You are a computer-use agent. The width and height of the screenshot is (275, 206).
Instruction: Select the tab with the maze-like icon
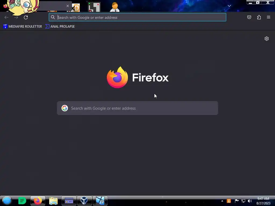(94, 7)
